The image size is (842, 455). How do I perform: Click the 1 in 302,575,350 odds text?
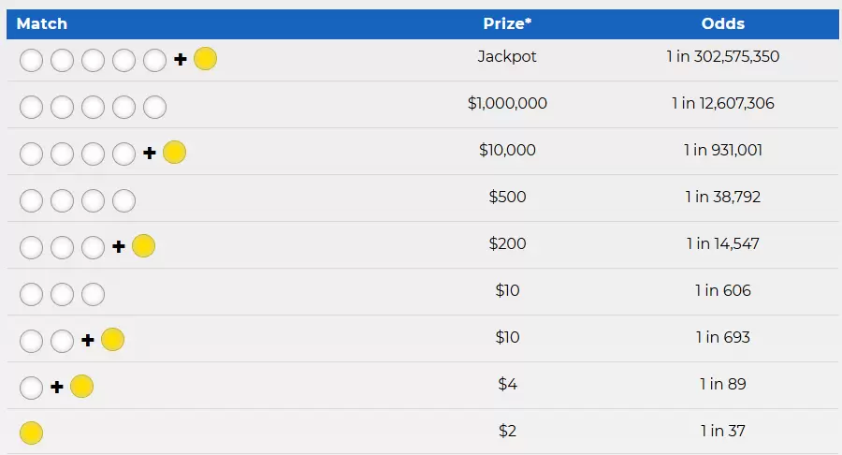coord(722,56)
